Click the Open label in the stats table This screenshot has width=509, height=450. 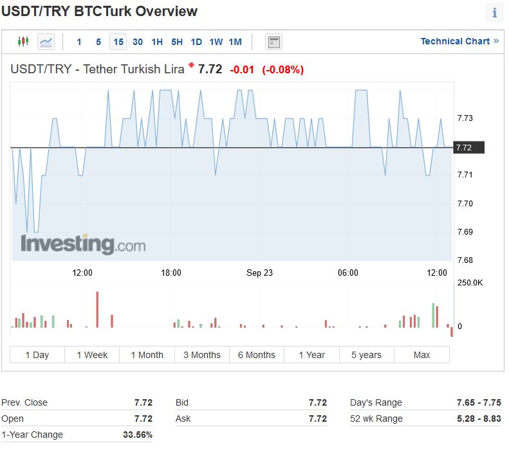12,419
